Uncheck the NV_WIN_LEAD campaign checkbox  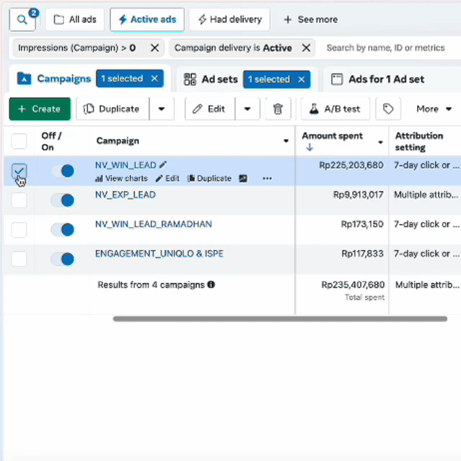(x=19, y=171)
